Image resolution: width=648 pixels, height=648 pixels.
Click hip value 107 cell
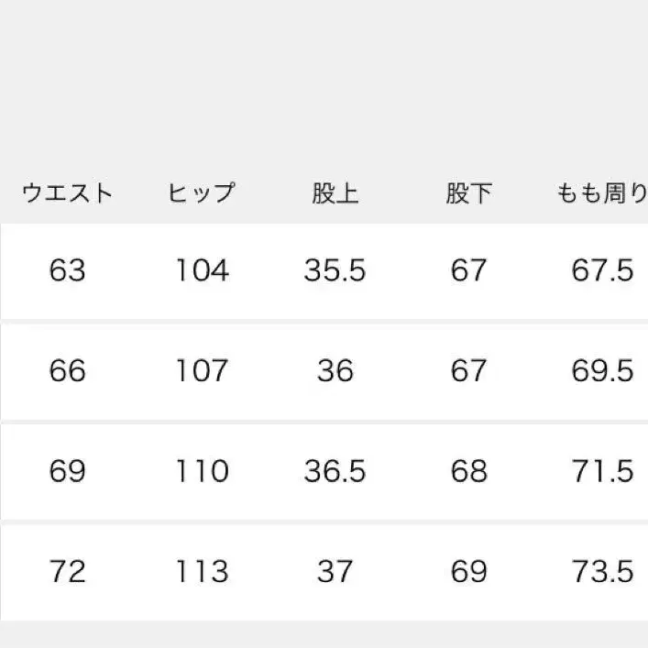tap(202, 371)
